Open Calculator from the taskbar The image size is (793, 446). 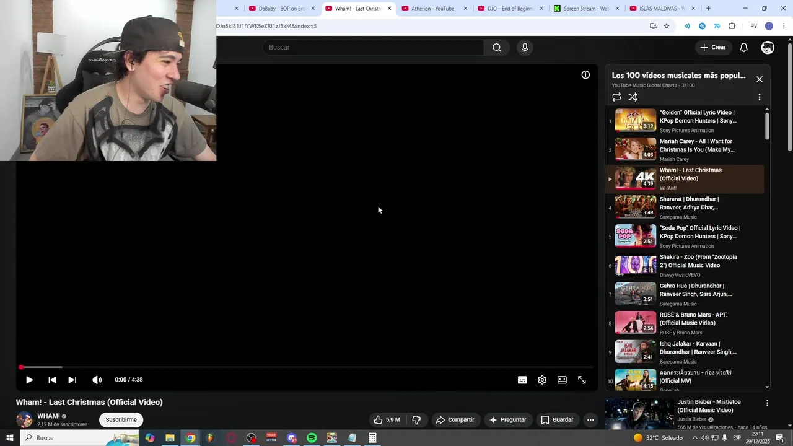click(x=372, y=438)
